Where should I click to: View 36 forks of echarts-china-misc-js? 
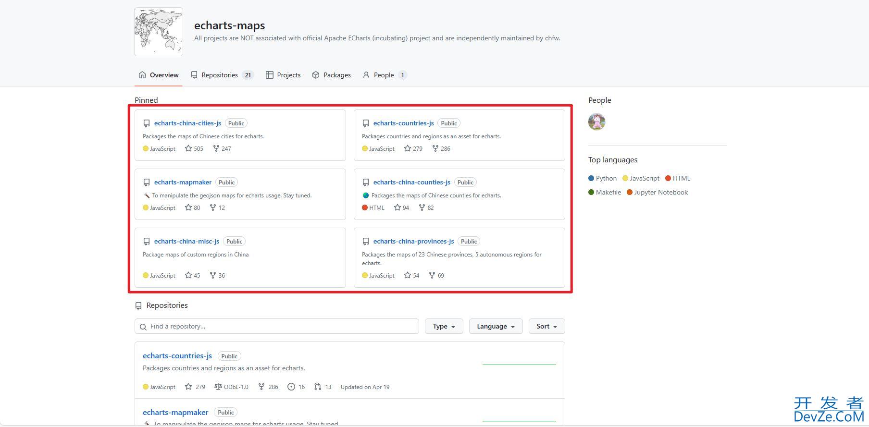point(217,275)
